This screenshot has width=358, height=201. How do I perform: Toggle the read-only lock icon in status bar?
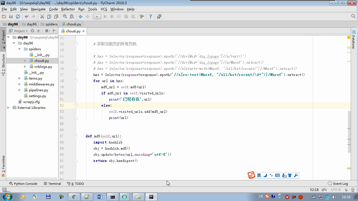346,190
